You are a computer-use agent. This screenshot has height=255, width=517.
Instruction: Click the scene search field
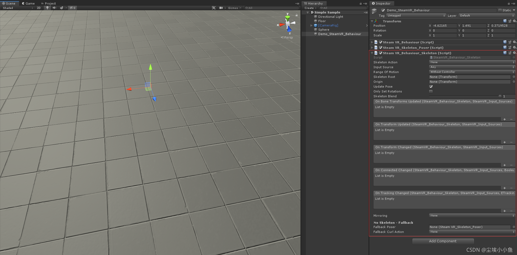(271, 8)
